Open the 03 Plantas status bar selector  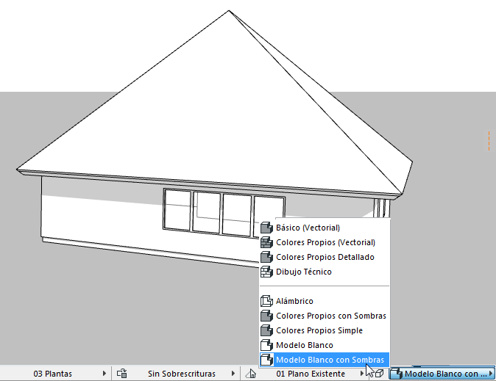[x=53, y=374]
